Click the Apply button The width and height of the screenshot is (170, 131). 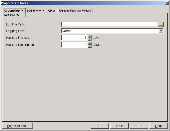[139, 126]
